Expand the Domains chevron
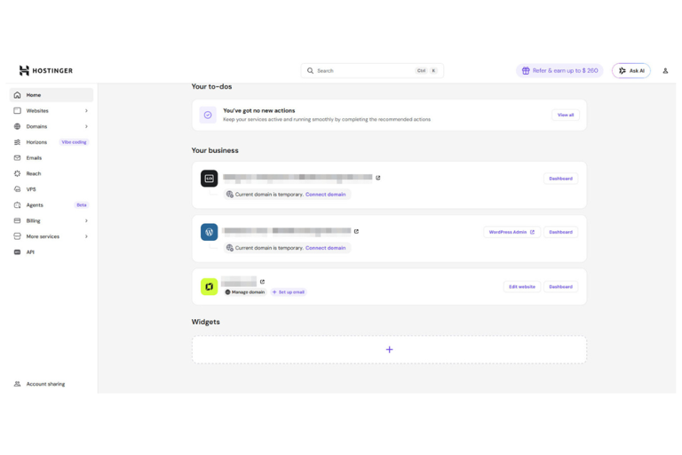 point(86,126)
